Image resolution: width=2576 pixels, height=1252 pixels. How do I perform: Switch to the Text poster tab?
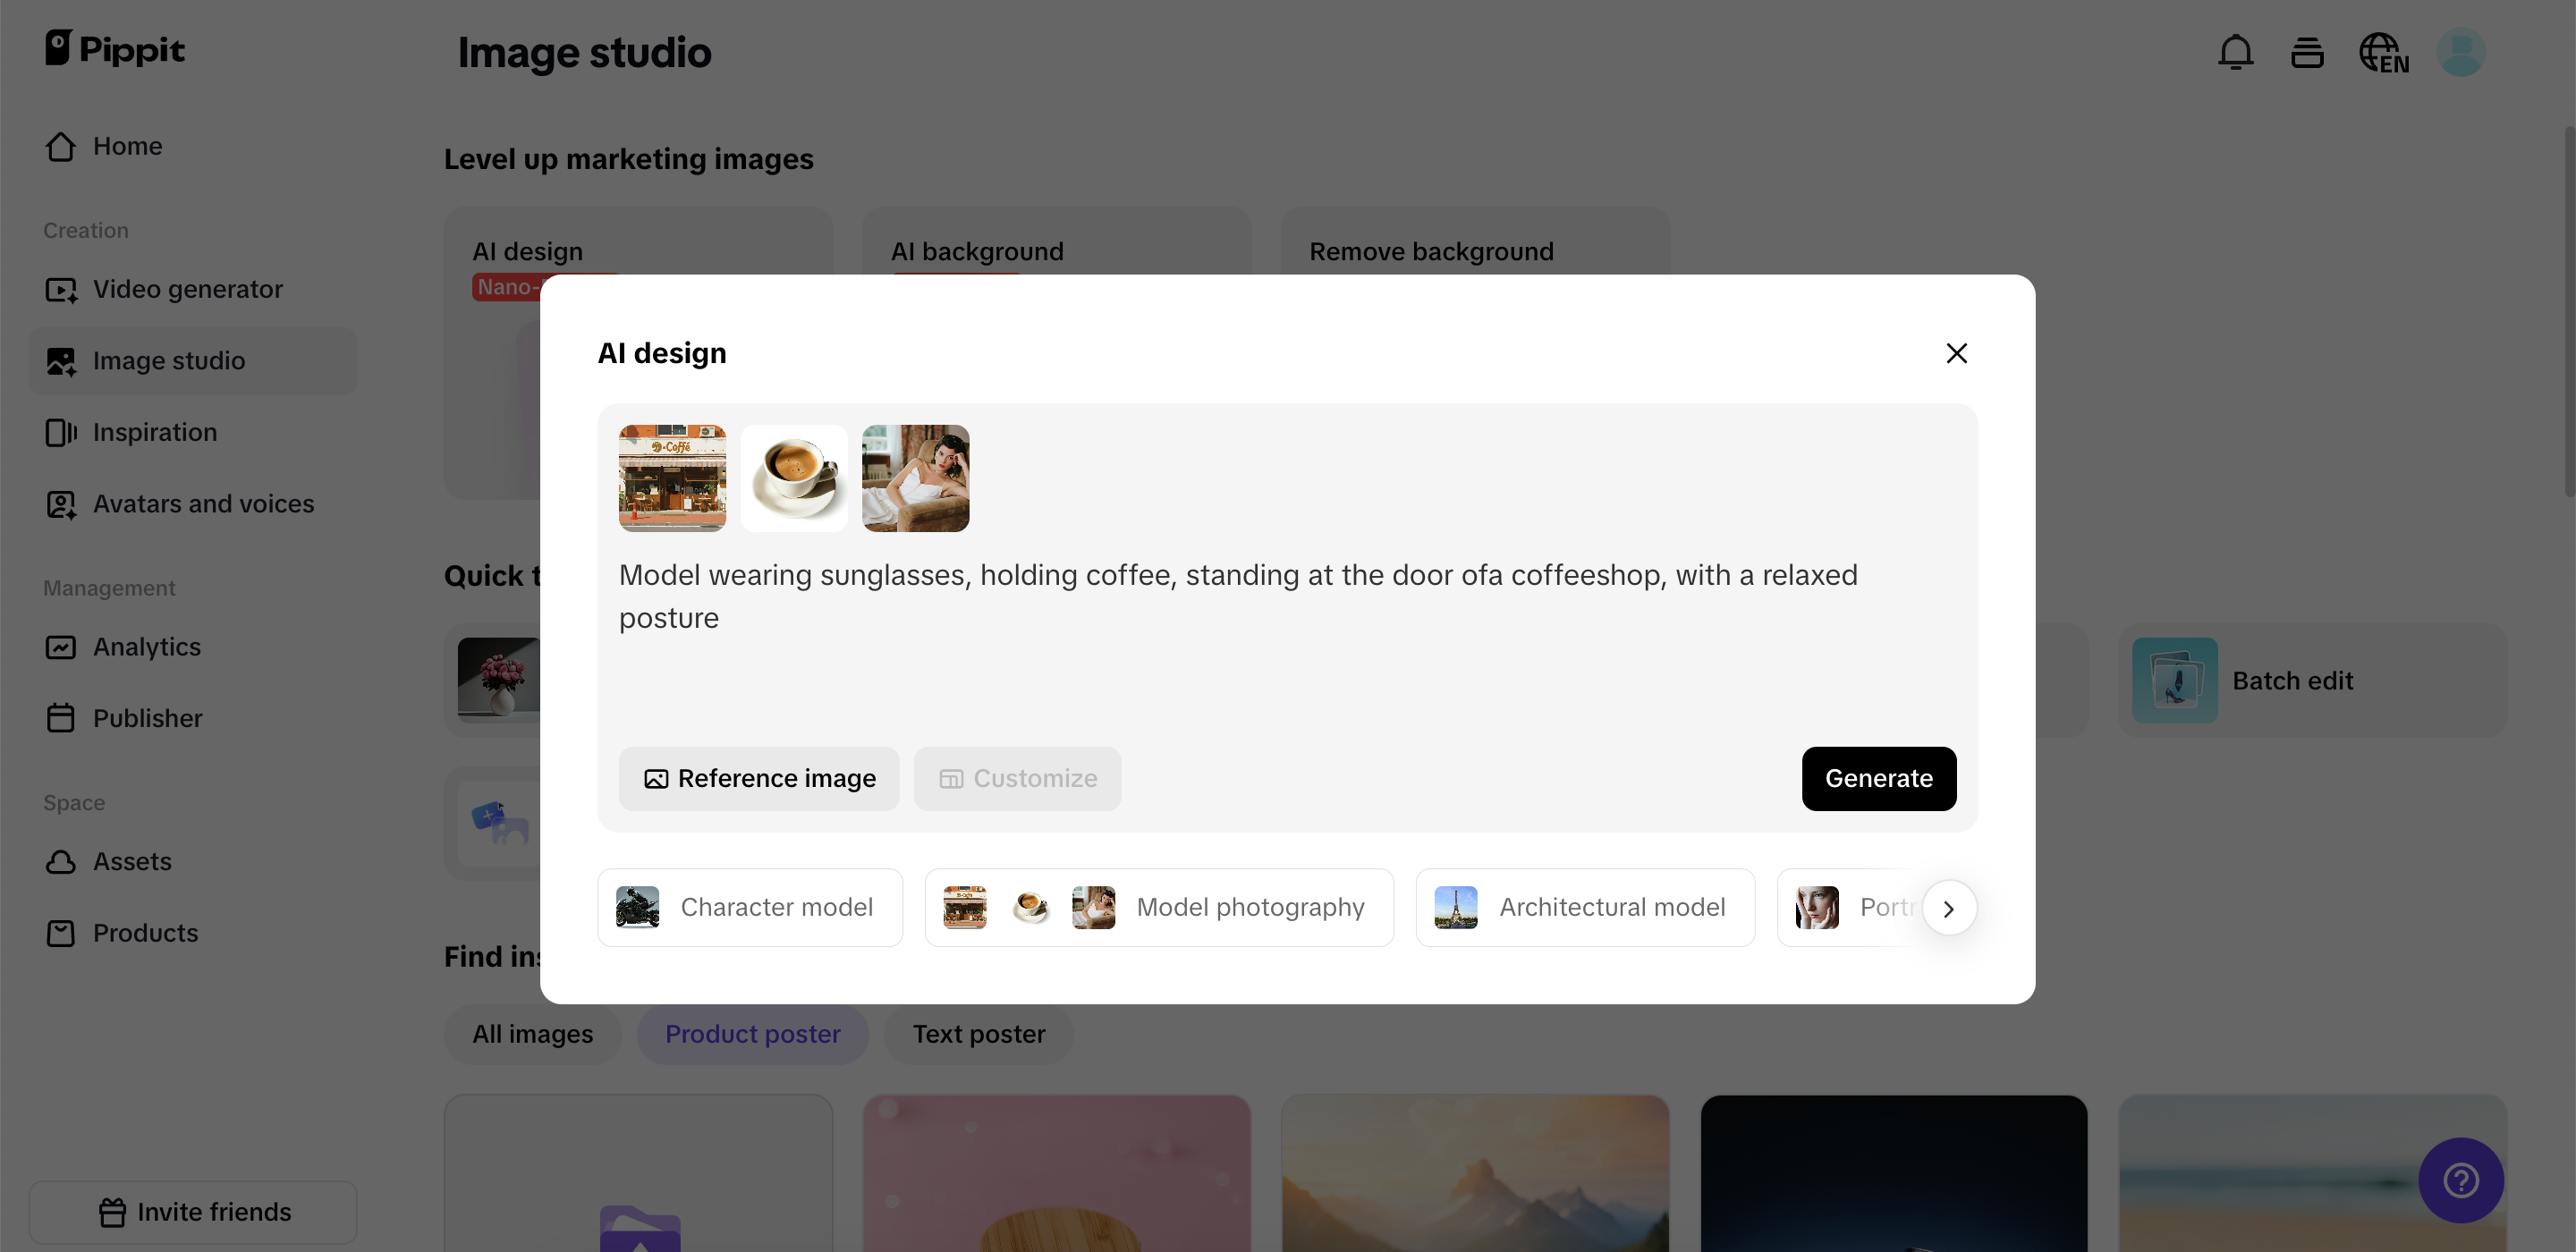point(978,1034)
